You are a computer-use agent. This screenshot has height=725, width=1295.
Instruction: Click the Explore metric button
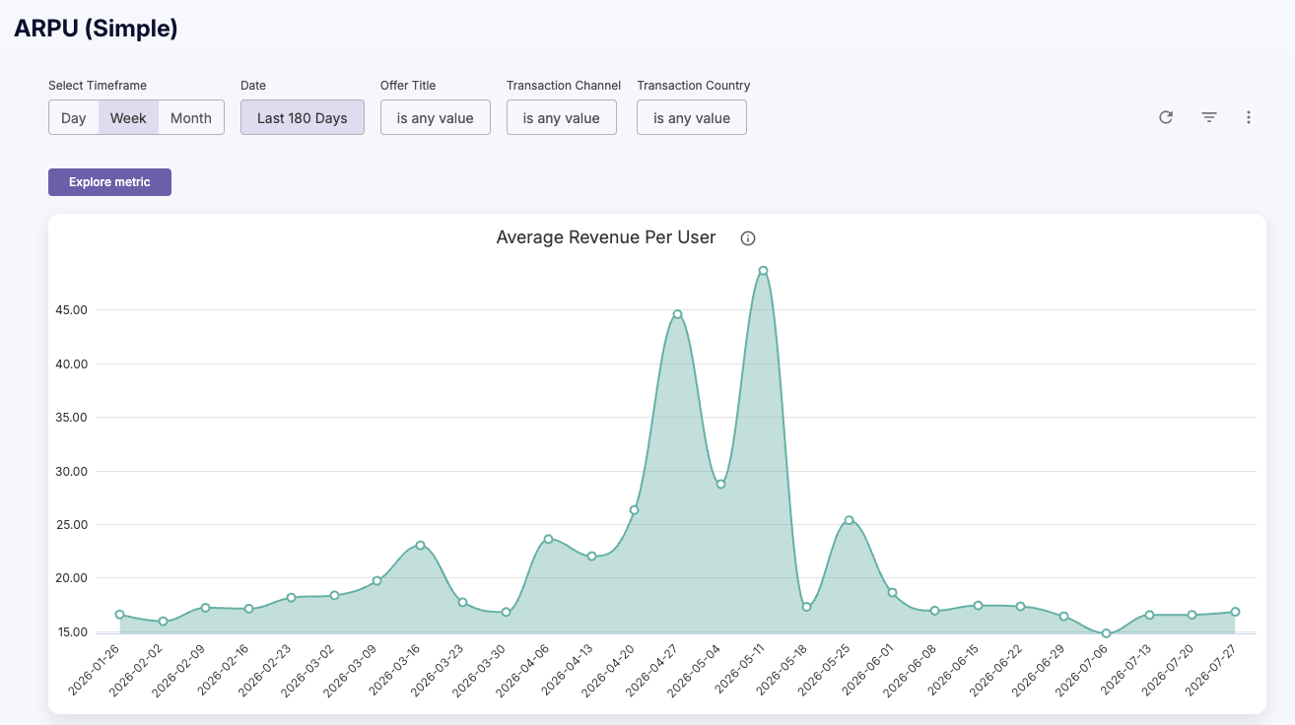109,182
